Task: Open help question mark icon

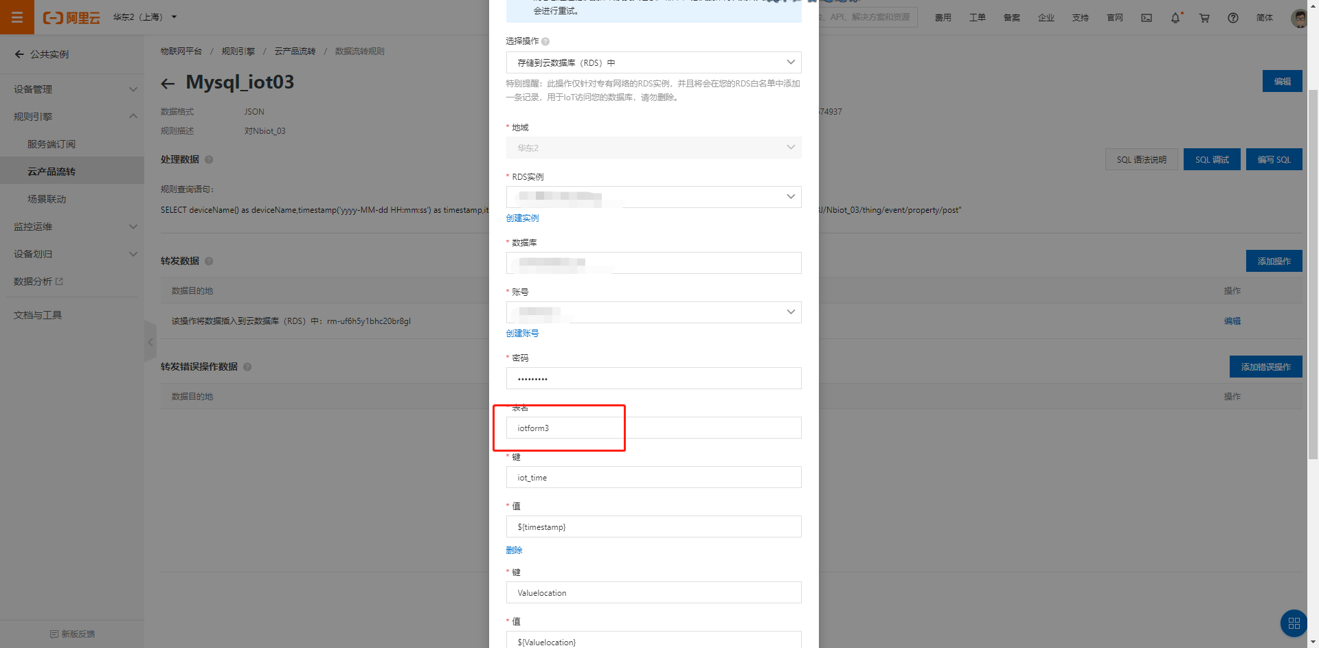Action: coord(1233,18)
